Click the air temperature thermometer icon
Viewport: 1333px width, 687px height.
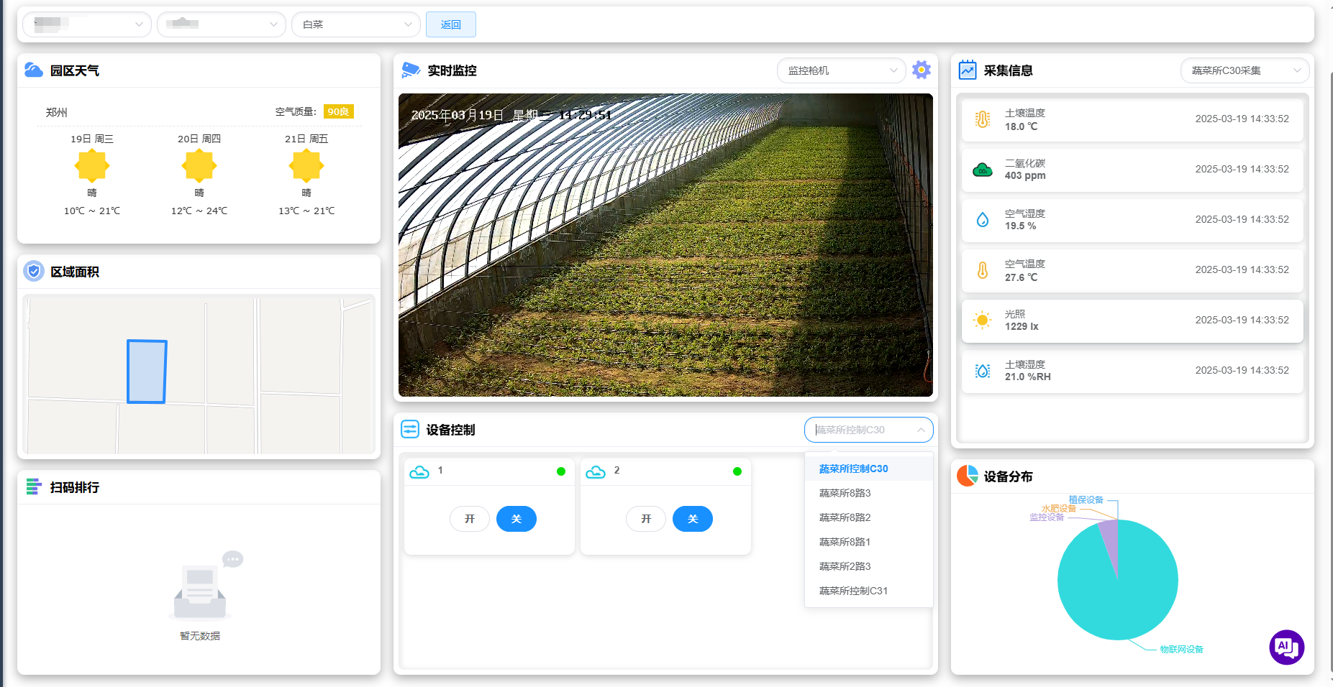[x=982, y=270]
